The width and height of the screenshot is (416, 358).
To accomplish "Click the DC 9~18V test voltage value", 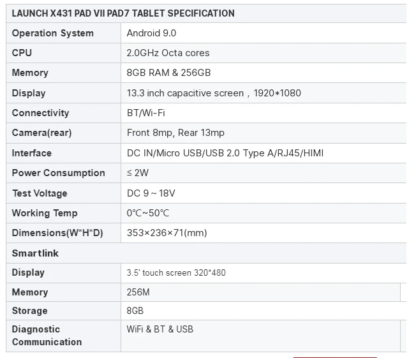I will [x=151, y=193].
